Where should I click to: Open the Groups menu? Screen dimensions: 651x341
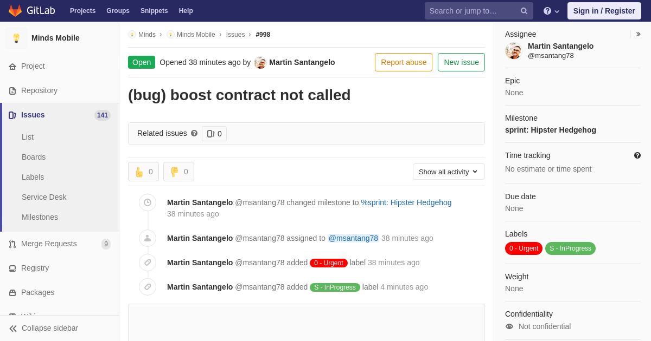118,11
